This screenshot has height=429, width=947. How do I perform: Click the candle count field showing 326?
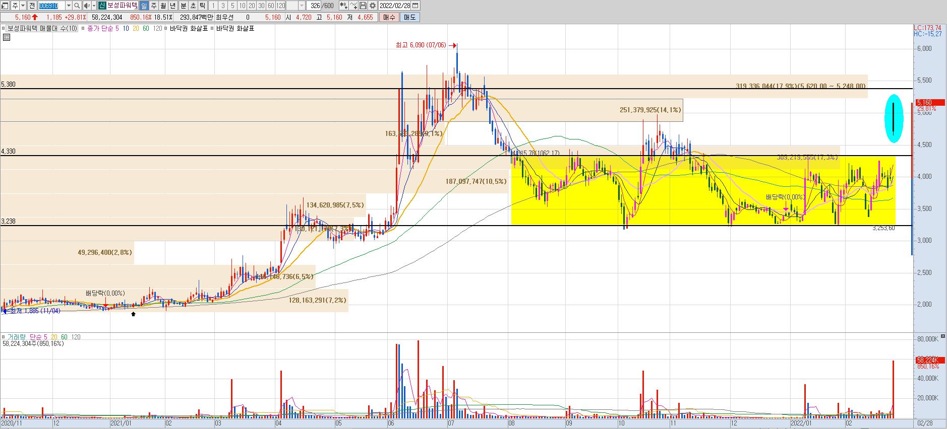314,6
